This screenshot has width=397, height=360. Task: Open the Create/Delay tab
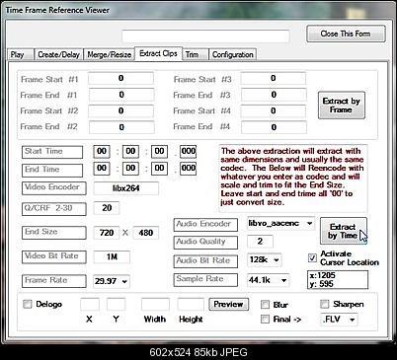coord(58,54)
